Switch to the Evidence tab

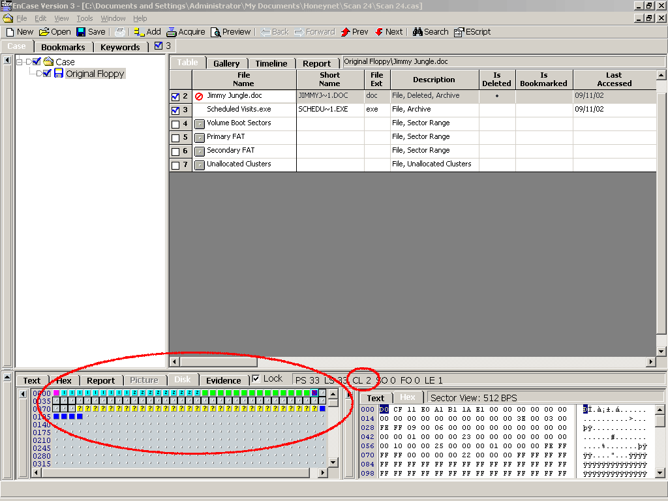coord(224,380)
